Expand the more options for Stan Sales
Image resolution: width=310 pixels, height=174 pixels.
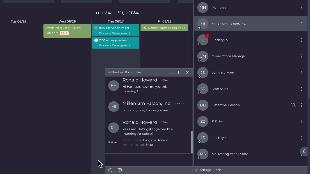click(301, 89)
